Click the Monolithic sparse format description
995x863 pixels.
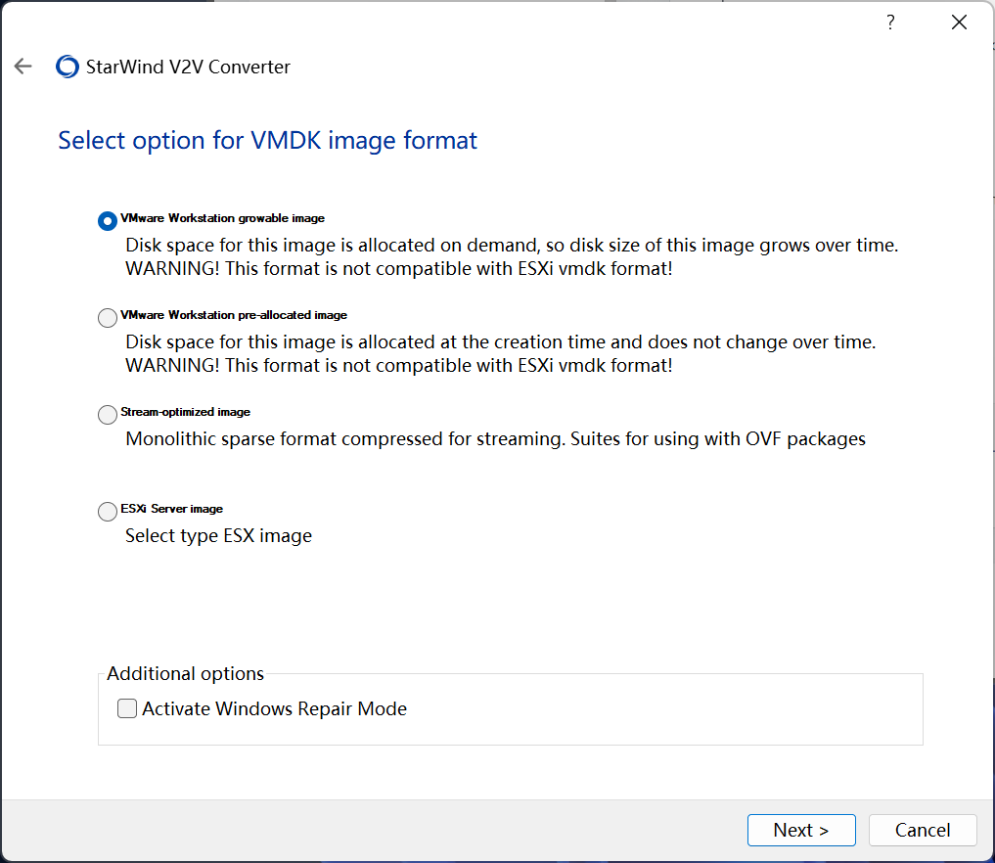click(495, 438)
